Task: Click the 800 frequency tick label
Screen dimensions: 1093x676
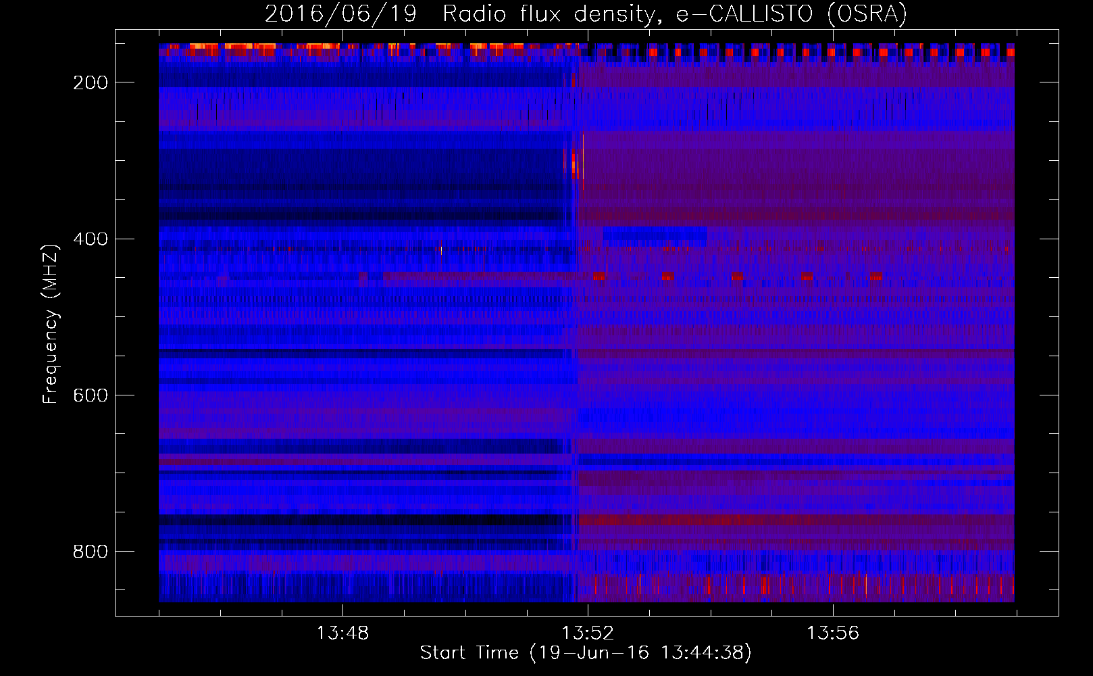Action: (x=91, y=552)
